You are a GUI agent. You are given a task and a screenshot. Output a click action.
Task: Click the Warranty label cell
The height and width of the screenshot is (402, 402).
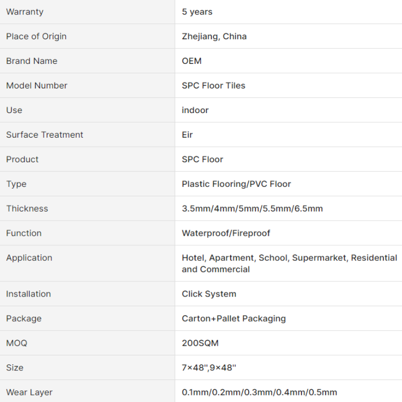87,12
